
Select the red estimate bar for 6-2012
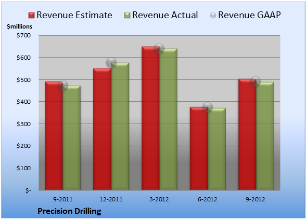pyautogui.click(x=199, y=148)
